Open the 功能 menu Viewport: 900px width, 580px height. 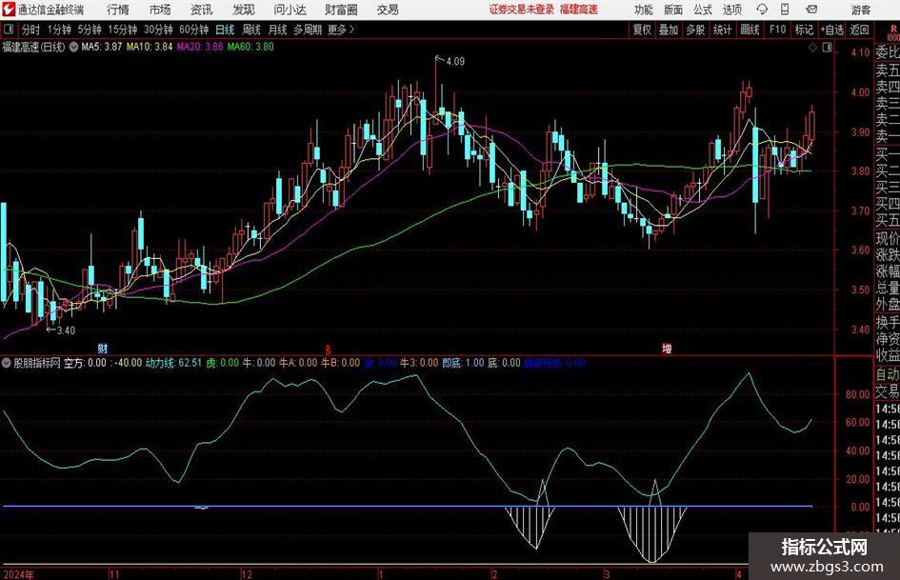644,10
